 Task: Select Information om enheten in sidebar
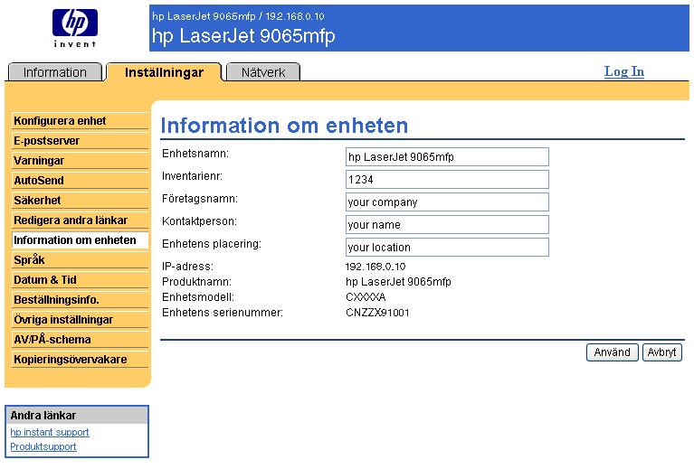coord(81,240)
